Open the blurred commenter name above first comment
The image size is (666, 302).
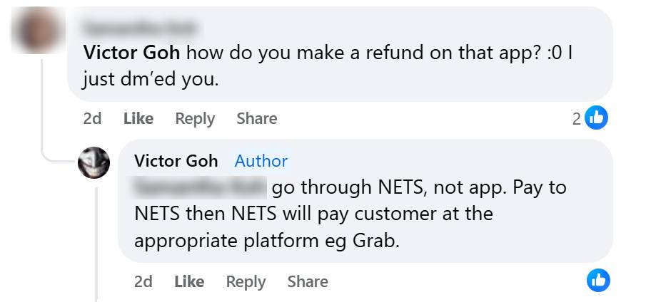tap(141, 28)
